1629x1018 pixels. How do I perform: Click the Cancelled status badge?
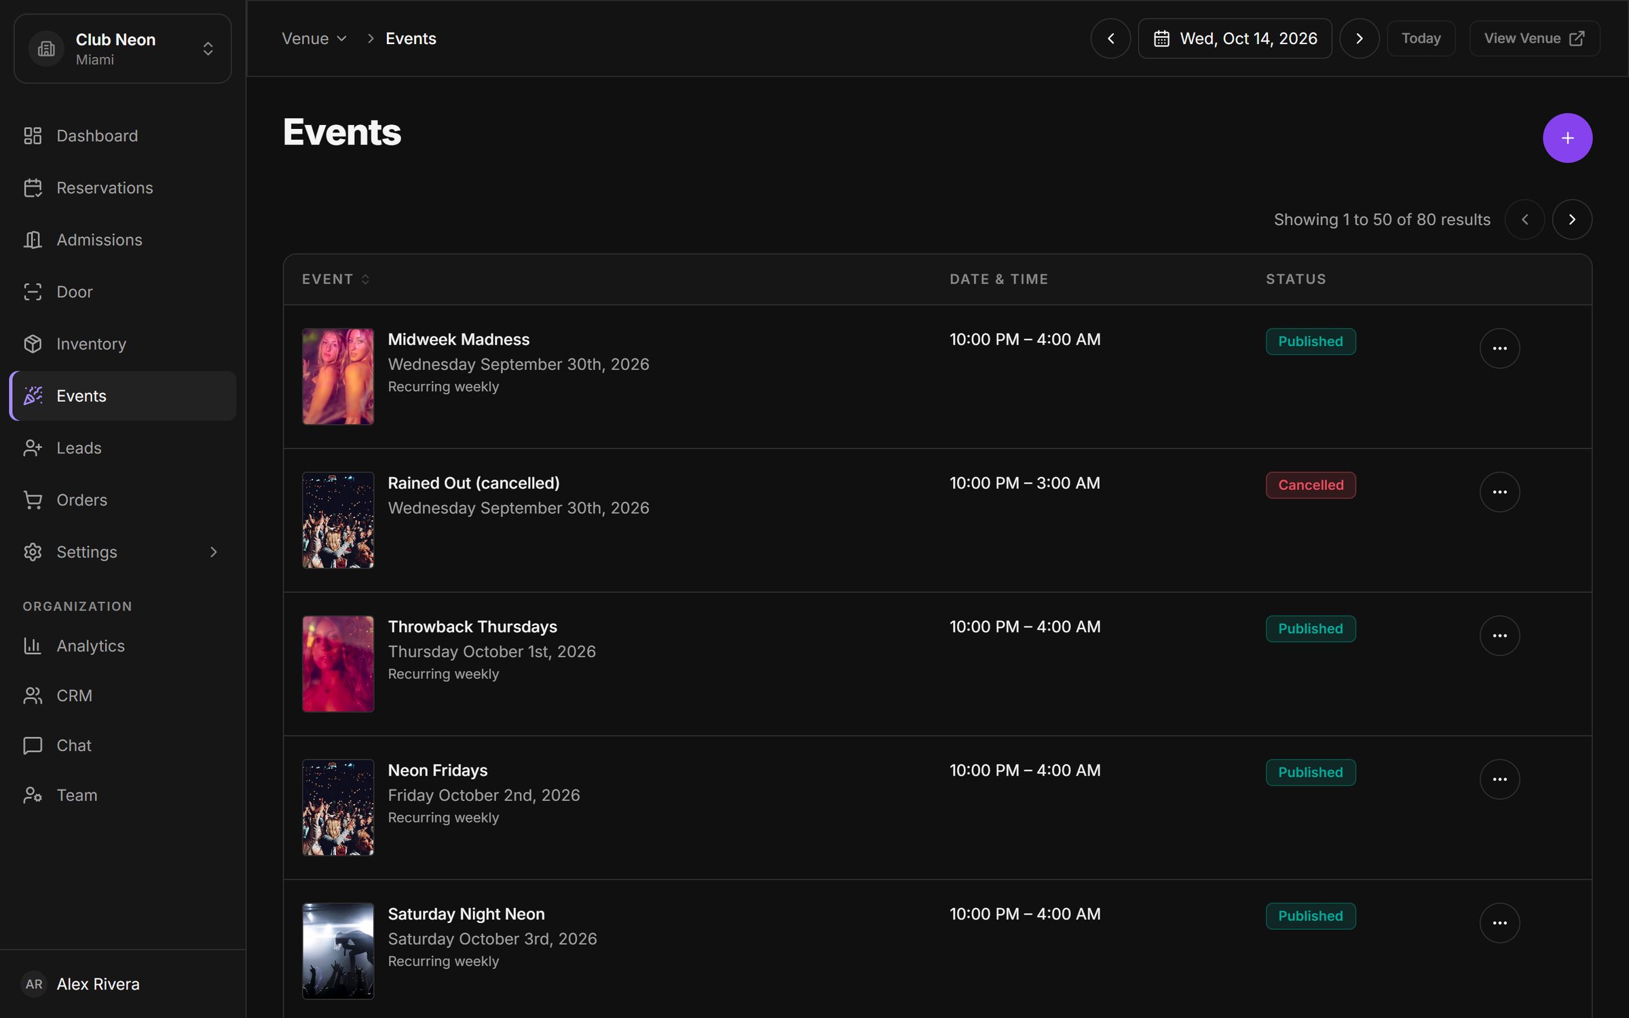tap(1311, 485)
